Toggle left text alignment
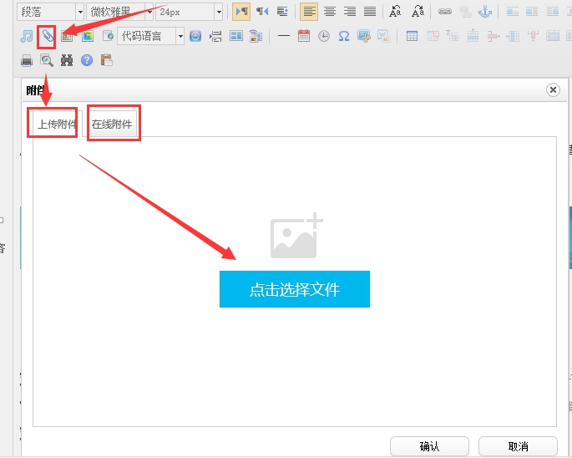This screenshot has width=572, height=458. point(309,12)
